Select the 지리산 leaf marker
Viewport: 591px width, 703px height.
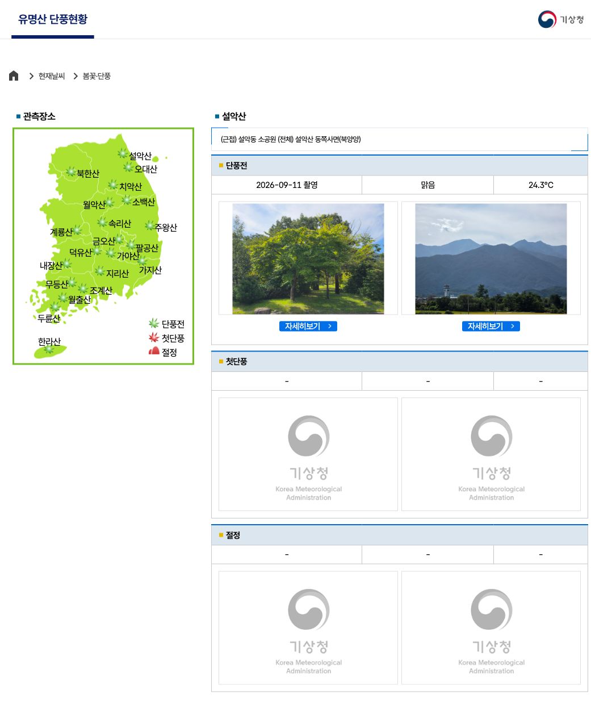tap(100, 271)
